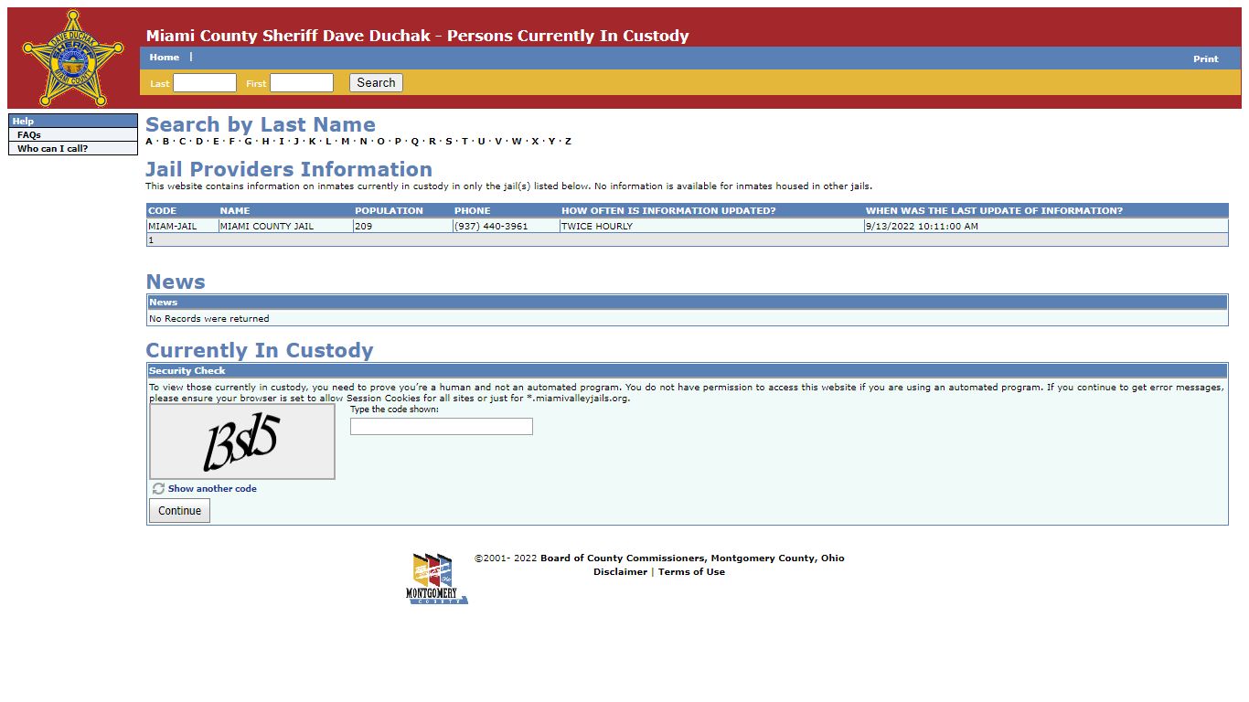Browse last names starting with W
This screenshot has width=1249, height=702.
(517, 142)
